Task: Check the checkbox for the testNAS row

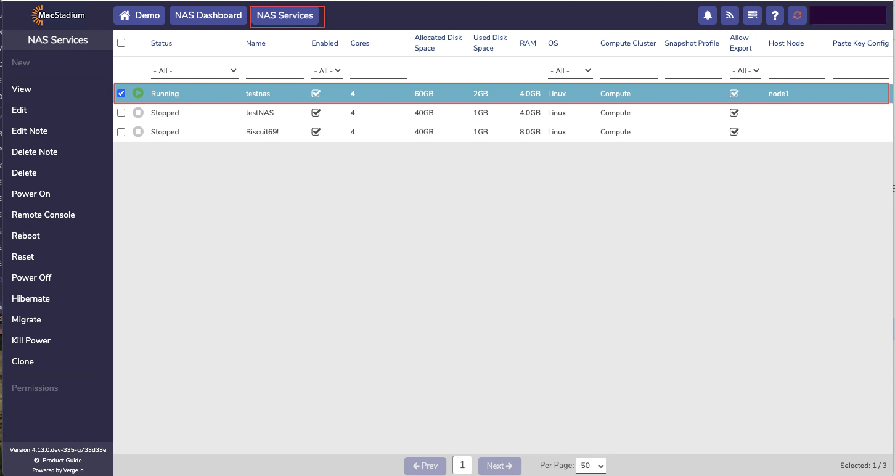Action: [x=121, y=113]
